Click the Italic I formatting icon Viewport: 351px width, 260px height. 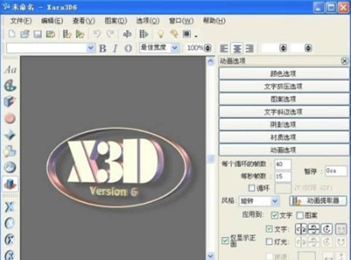pos(115,48)
